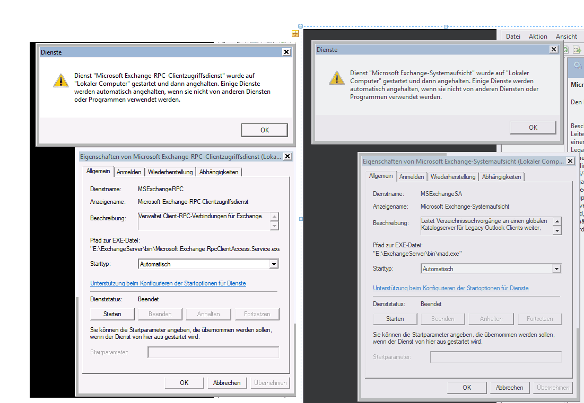584x403 pixels.
Task: Click Übernehmen in Systemaufsicht properties
Action: (553, 388)
